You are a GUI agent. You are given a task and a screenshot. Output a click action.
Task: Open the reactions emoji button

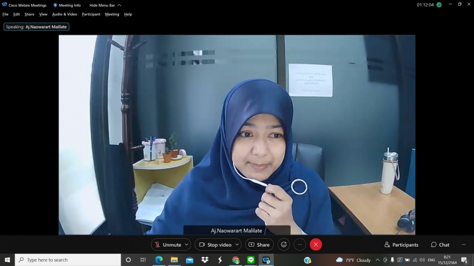[284, 244]
